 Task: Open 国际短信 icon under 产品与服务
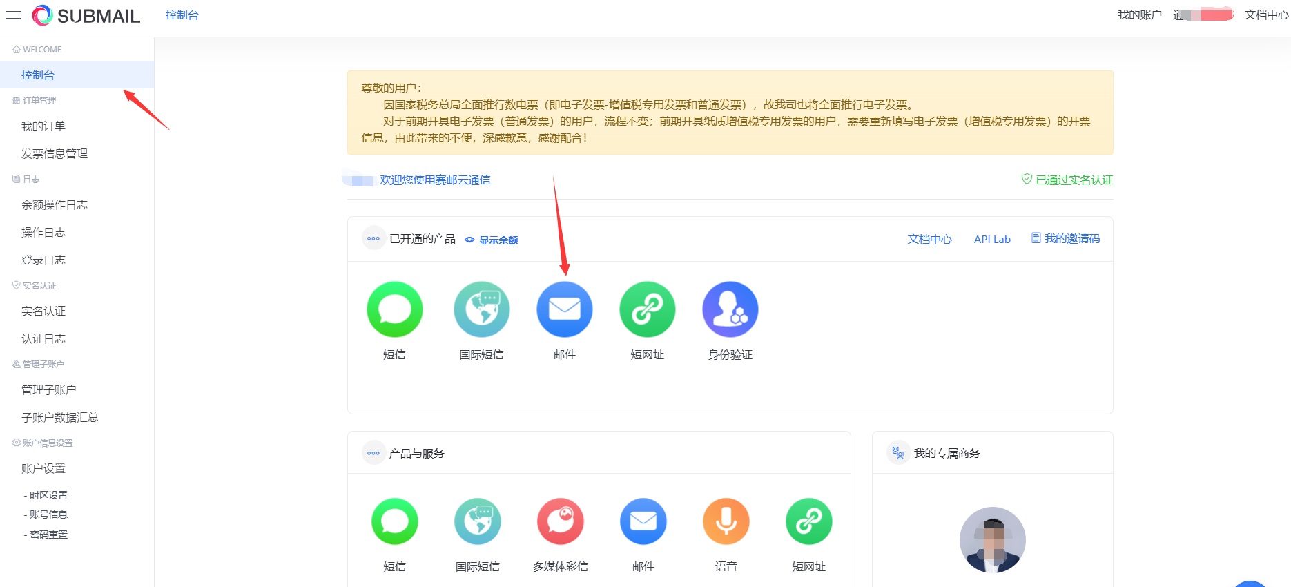[478, 521]
